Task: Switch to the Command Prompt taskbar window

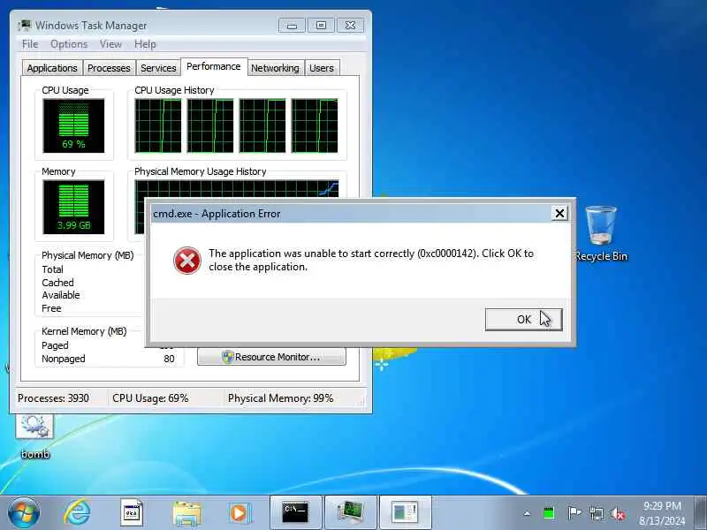Action: [295, 513]
